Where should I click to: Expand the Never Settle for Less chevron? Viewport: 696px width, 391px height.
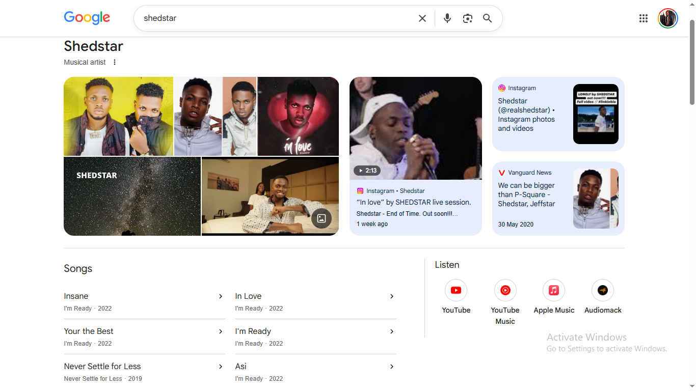[221, 367]
